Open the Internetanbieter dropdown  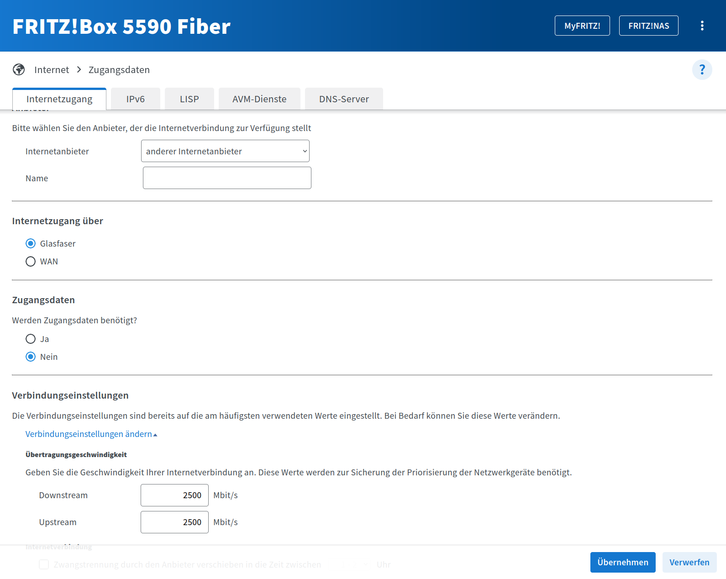click(225, 151)
